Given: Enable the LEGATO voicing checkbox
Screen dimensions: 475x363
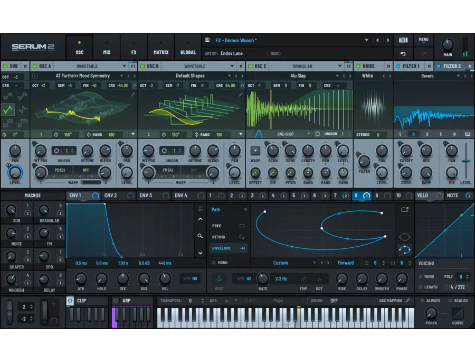Looking at the screenshot, I should tap(421, 287).
